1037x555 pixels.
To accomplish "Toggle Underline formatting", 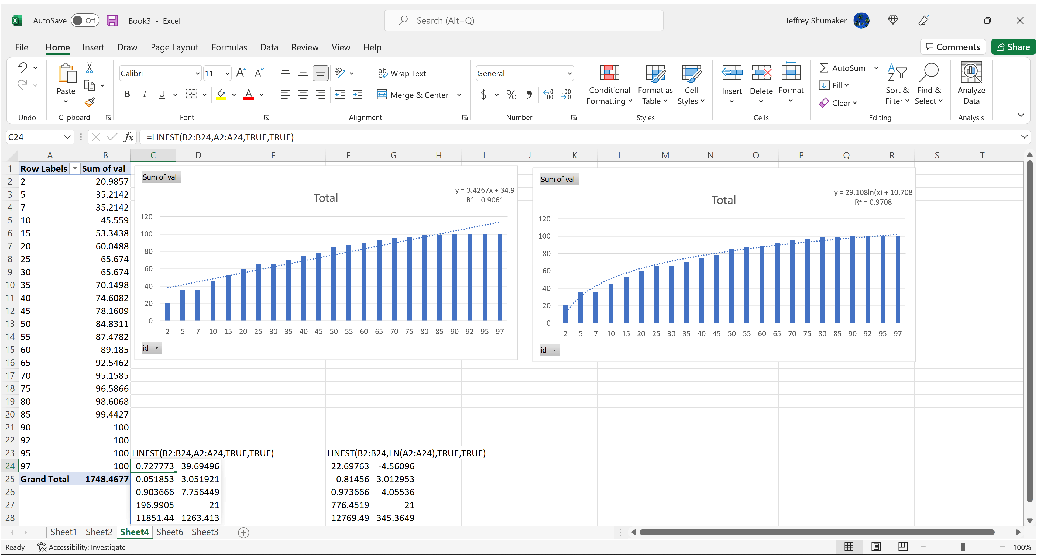I will [162, 94].
